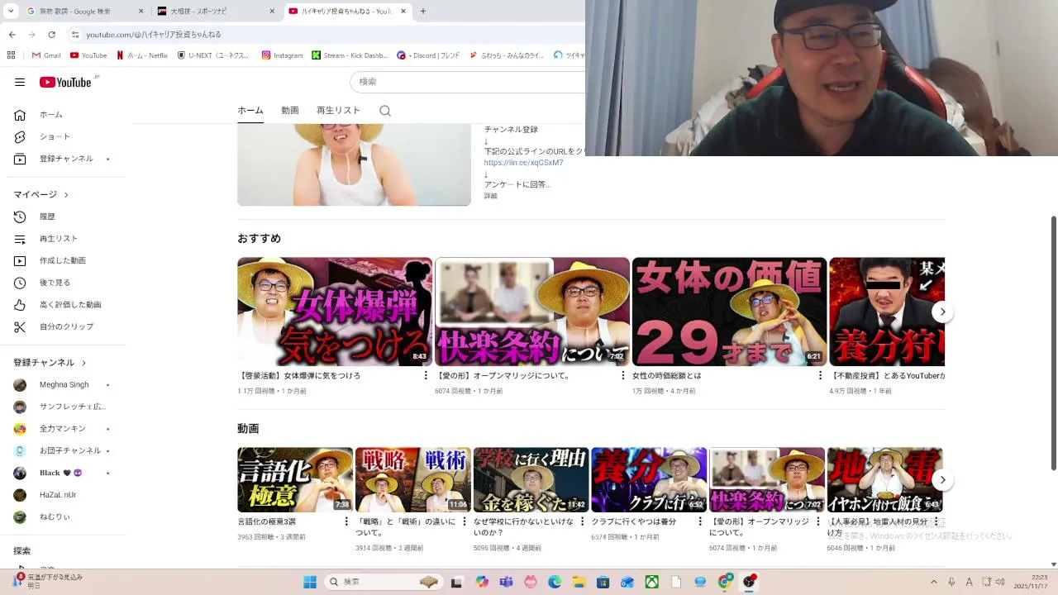This screenshot has height=595, width=1058.
Task: Open the Netflix bookmark
Action: [142, 55]
